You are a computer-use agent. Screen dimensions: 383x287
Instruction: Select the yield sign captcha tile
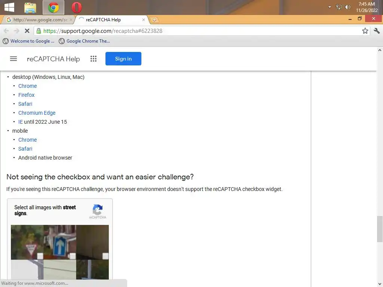(x=27, y=242)
